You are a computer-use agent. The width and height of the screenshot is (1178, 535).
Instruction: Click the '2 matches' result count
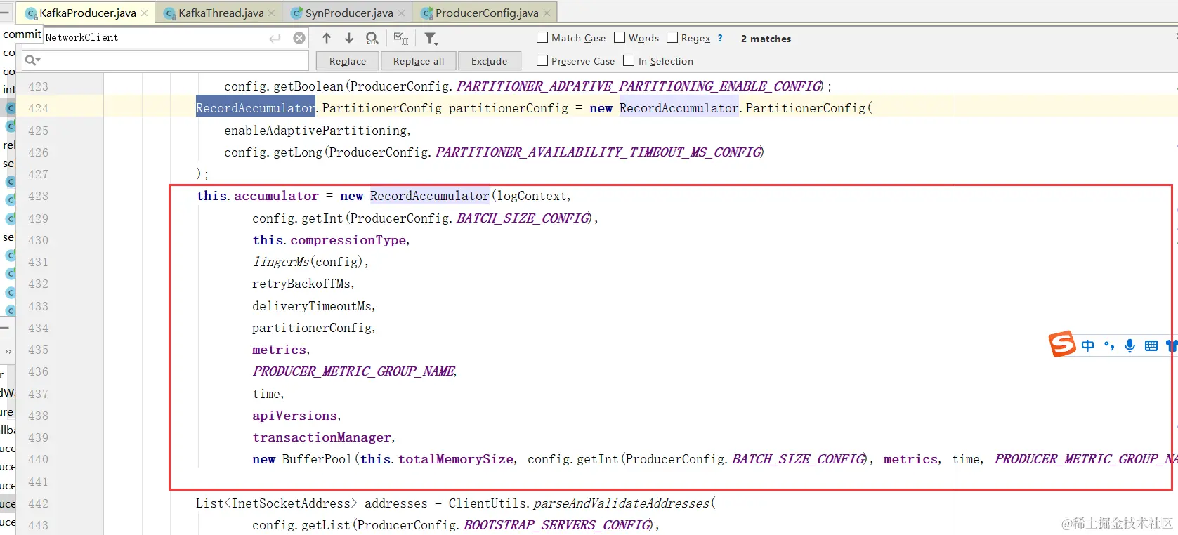pyautogui.click(x=766, y=39)
